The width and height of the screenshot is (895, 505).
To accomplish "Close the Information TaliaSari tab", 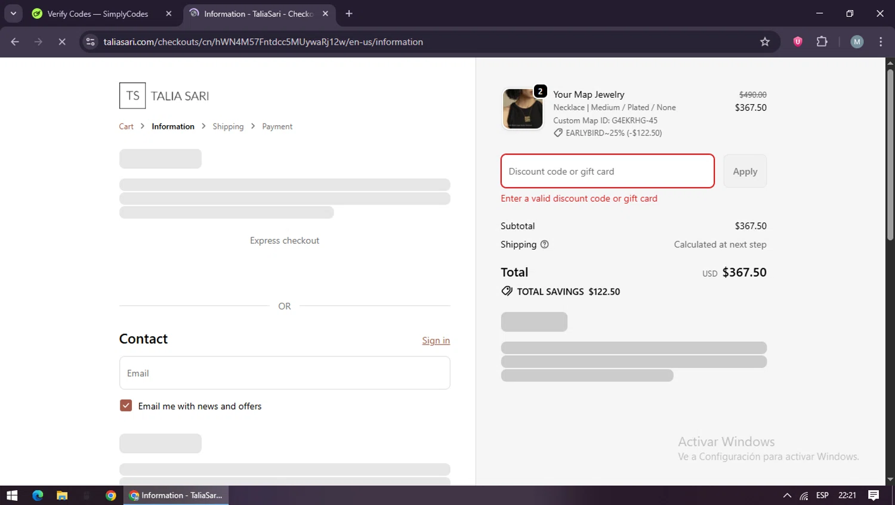I will 325,14.
